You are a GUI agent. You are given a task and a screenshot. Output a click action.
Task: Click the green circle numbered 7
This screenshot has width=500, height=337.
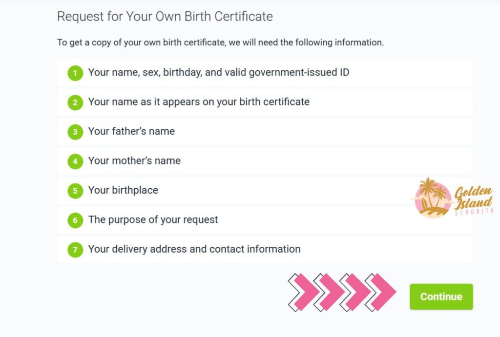coord(75,249)
